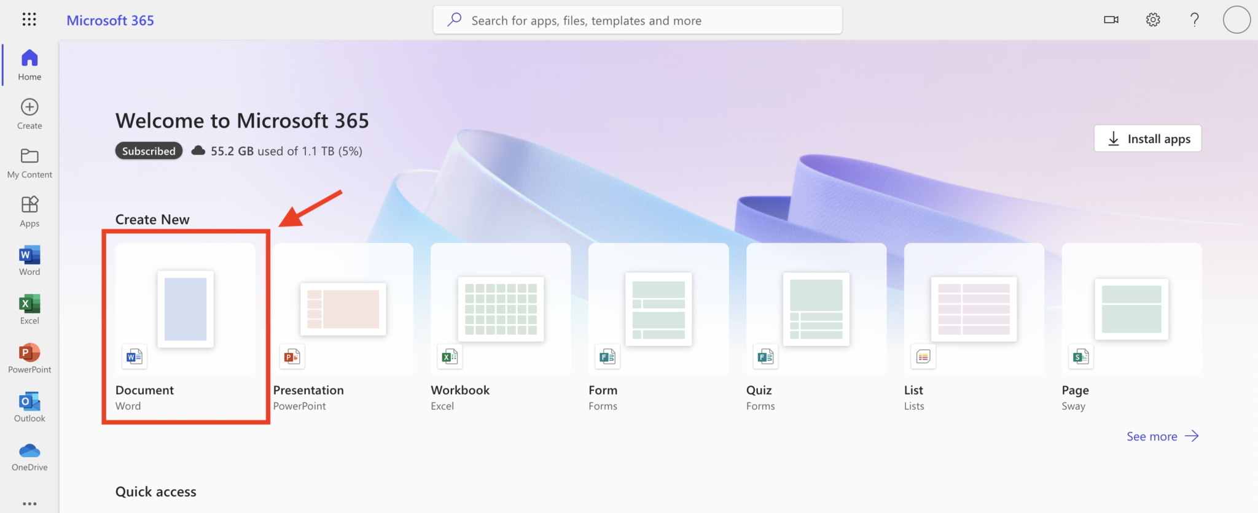This screenshot has width=1258, height=513.
Task: Click the Quiz card title text
Action: tap(759, 390)
